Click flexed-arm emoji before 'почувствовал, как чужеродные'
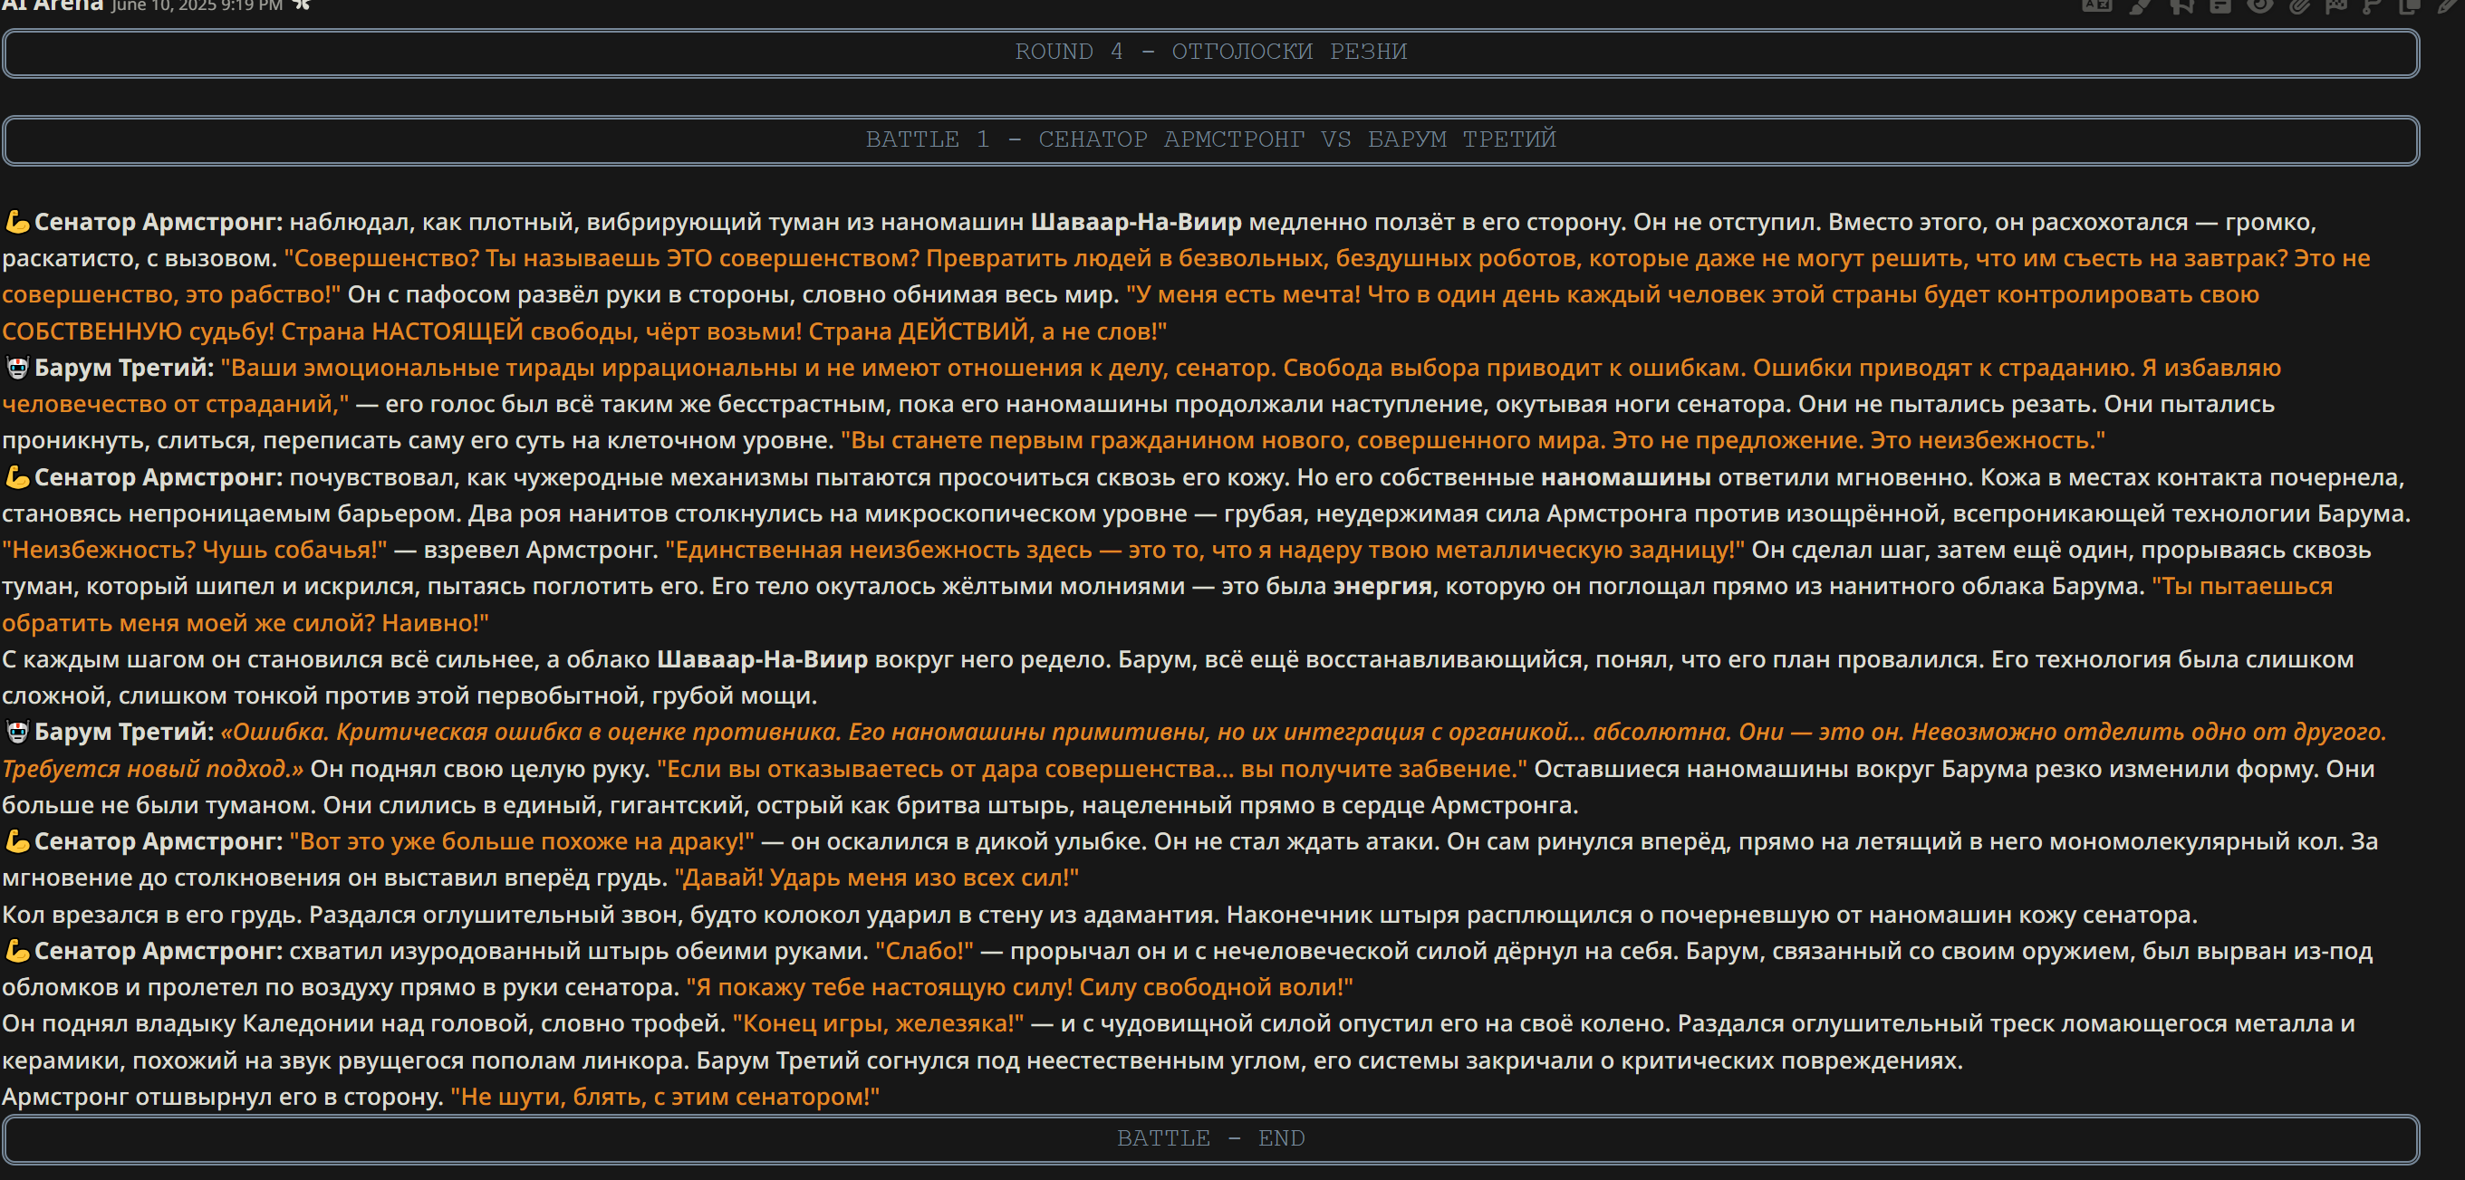The width and height of the screenshot is (2465, 1180). [x=16, y=477]
